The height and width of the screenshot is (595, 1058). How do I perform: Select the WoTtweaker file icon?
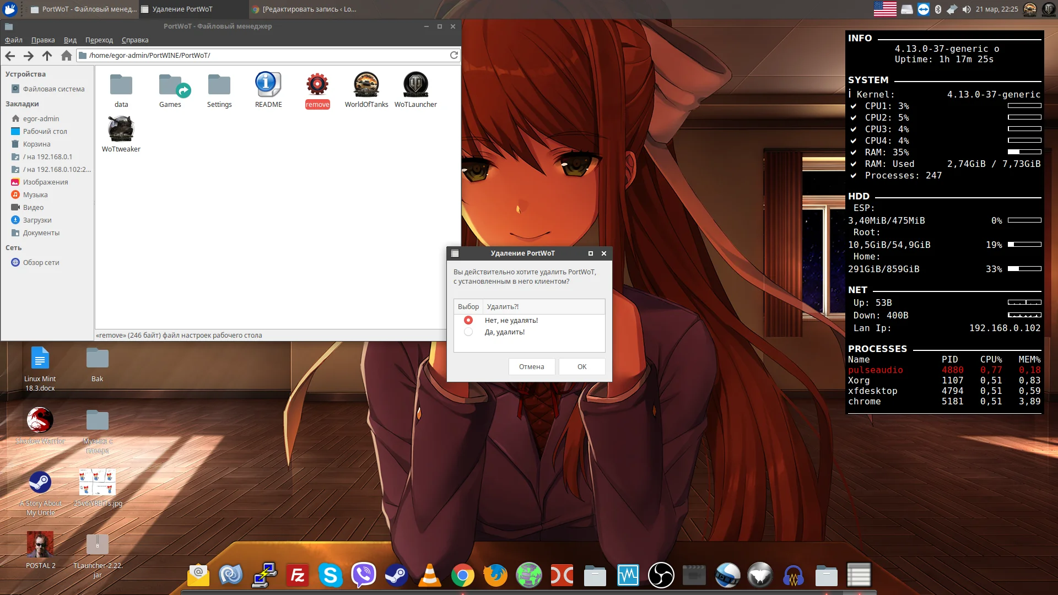click(121, 129)
